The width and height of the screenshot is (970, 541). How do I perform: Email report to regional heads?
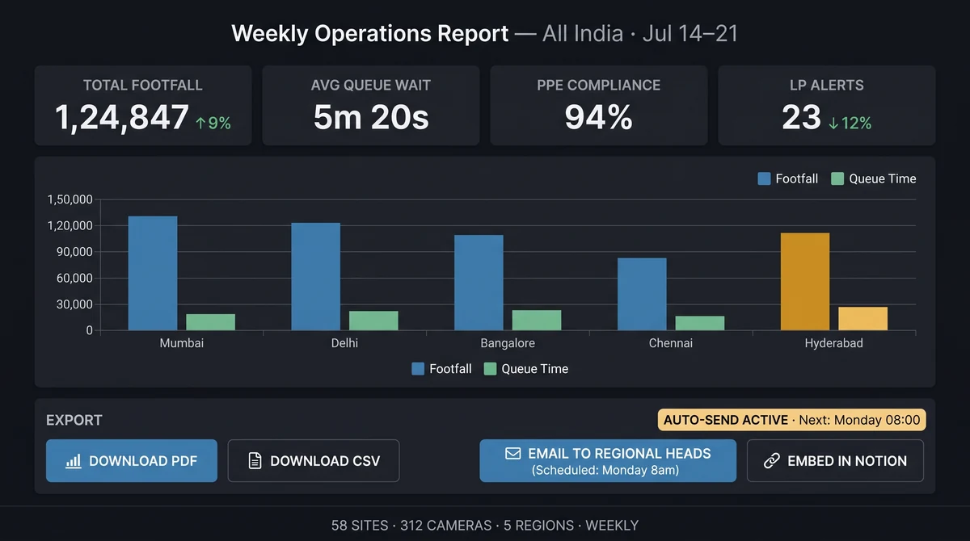point(608,461)
